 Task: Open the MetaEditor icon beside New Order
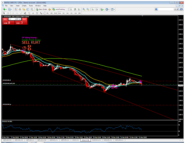pyautogui.click(x=49, y=9)
